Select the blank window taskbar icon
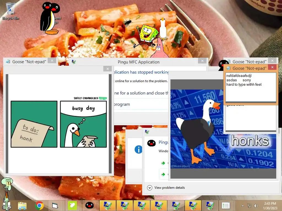The height and width of the screenshot is (211, 282). coord(55,206)
